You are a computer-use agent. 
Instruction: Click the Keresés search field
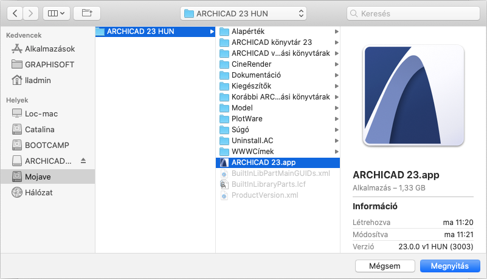click(413, 13)
